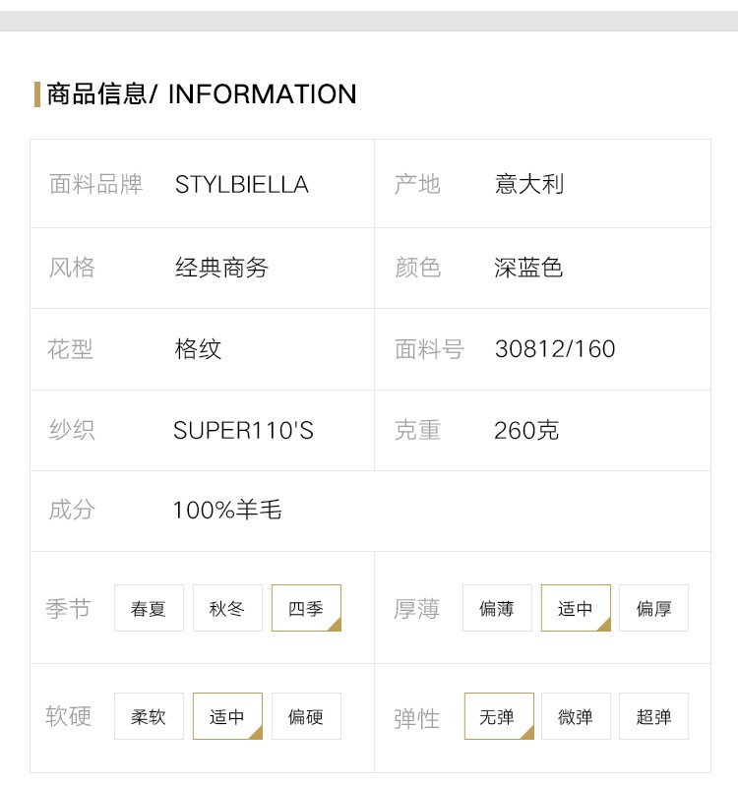The image size is (738, 787).
Task: Click the 商品信息 INFORMATION heading
Action: 202,93
